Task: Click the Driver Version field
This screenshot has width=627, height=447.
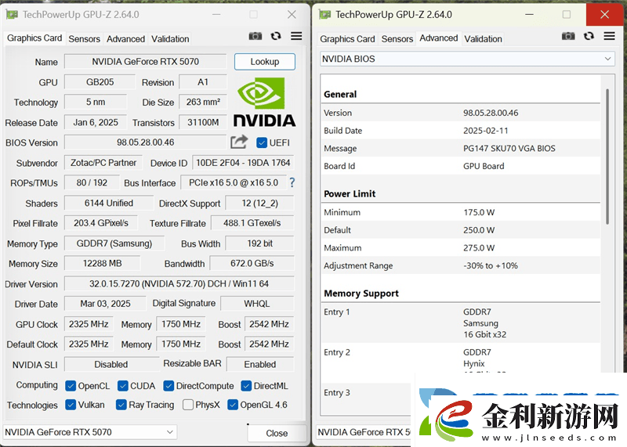Action: [x=179, y=283]
